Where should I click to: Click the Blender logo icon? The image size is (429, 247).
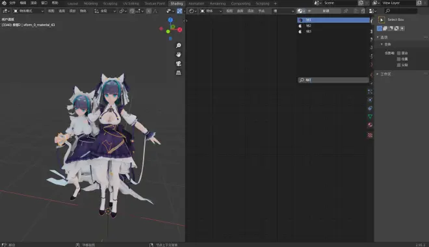tap(4, 3)
